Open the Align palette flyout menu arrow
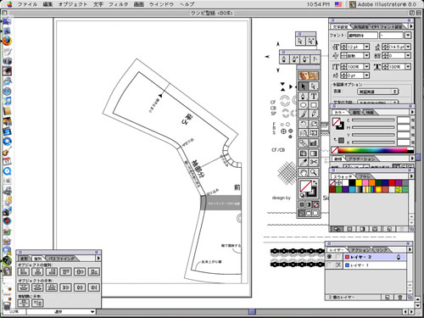Viewport: 424px width, 318px height. [98, 259]
